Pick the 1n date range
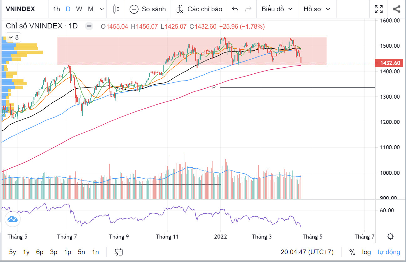 coord(95,252)
